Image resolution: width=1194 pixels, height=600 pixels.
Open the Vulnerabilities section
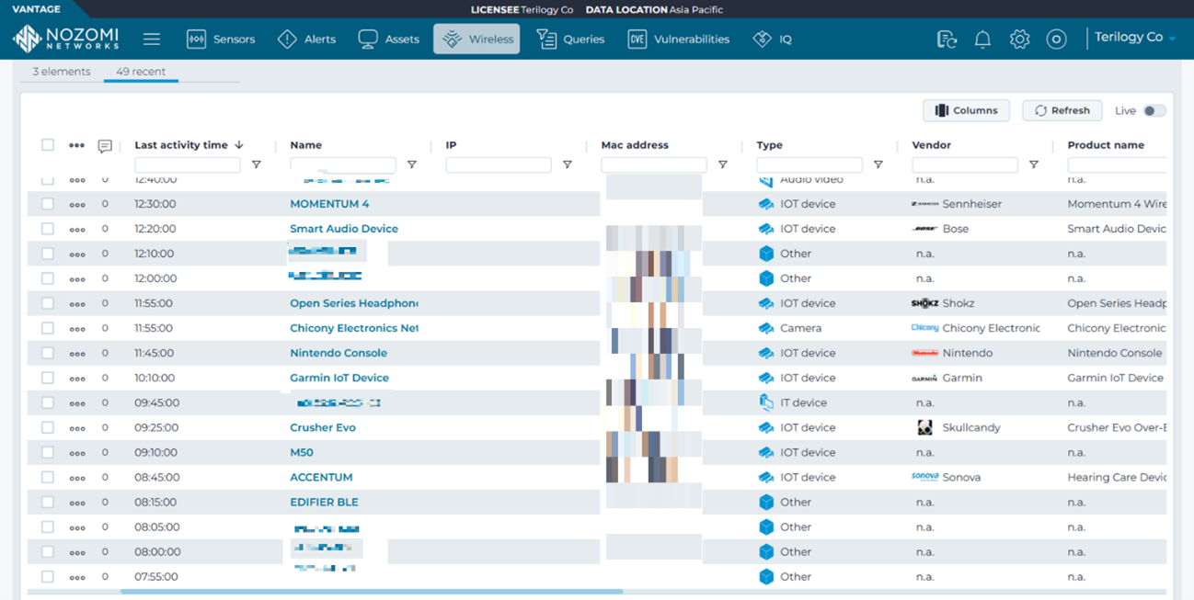tap(679, 39)
